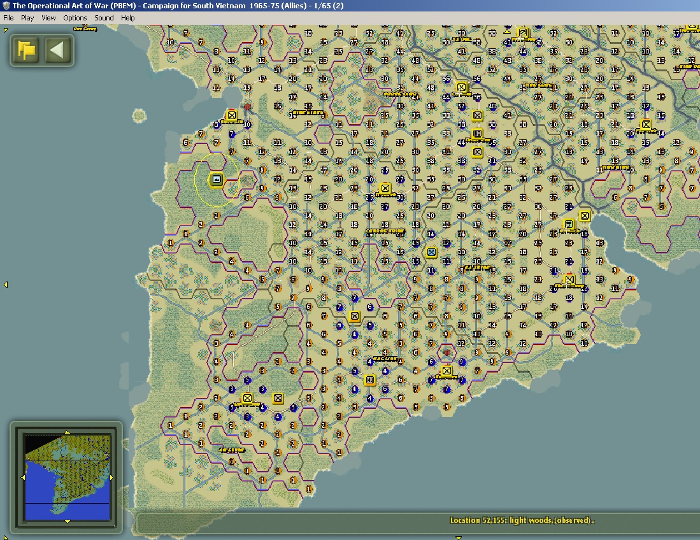Viewport: 700px width, 540px height.
Task: Click the bottom-edge map scroll arrow
Action: [458, 537]
